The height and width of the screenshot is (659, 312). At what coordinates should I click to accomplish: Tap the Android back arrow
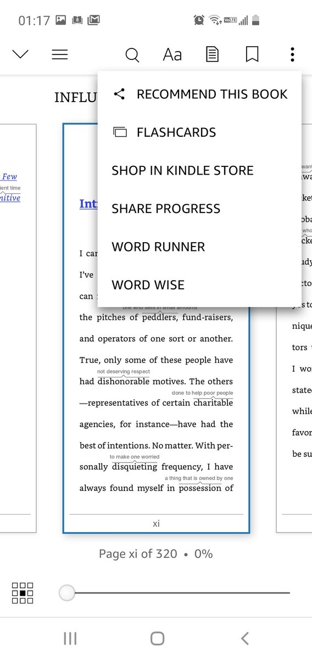pyautogui.click(x=245, y=638)
